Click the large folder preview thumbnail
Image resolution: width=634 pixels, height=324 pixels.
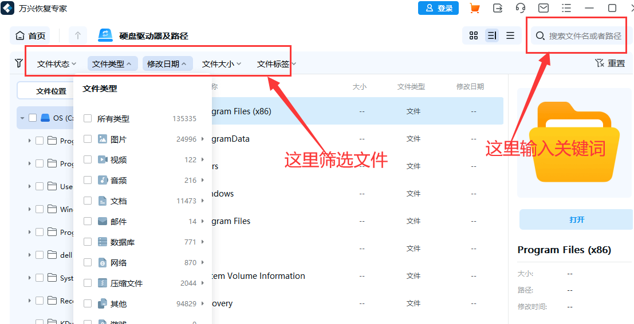[x=574, y=142]
